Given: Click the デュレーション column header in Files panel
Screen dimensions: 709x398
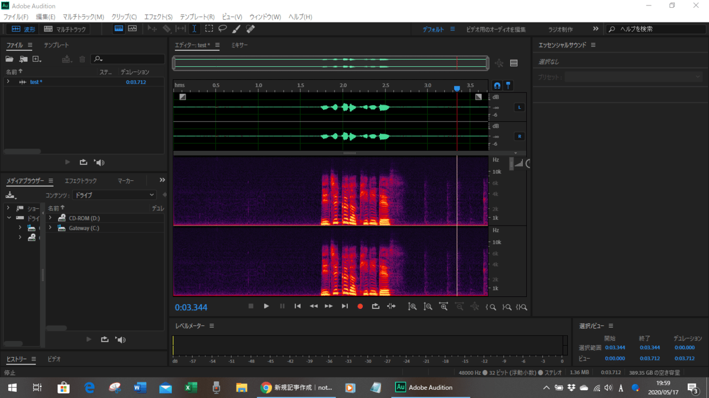Looking at the screenshot, I should tap(135, 72).
